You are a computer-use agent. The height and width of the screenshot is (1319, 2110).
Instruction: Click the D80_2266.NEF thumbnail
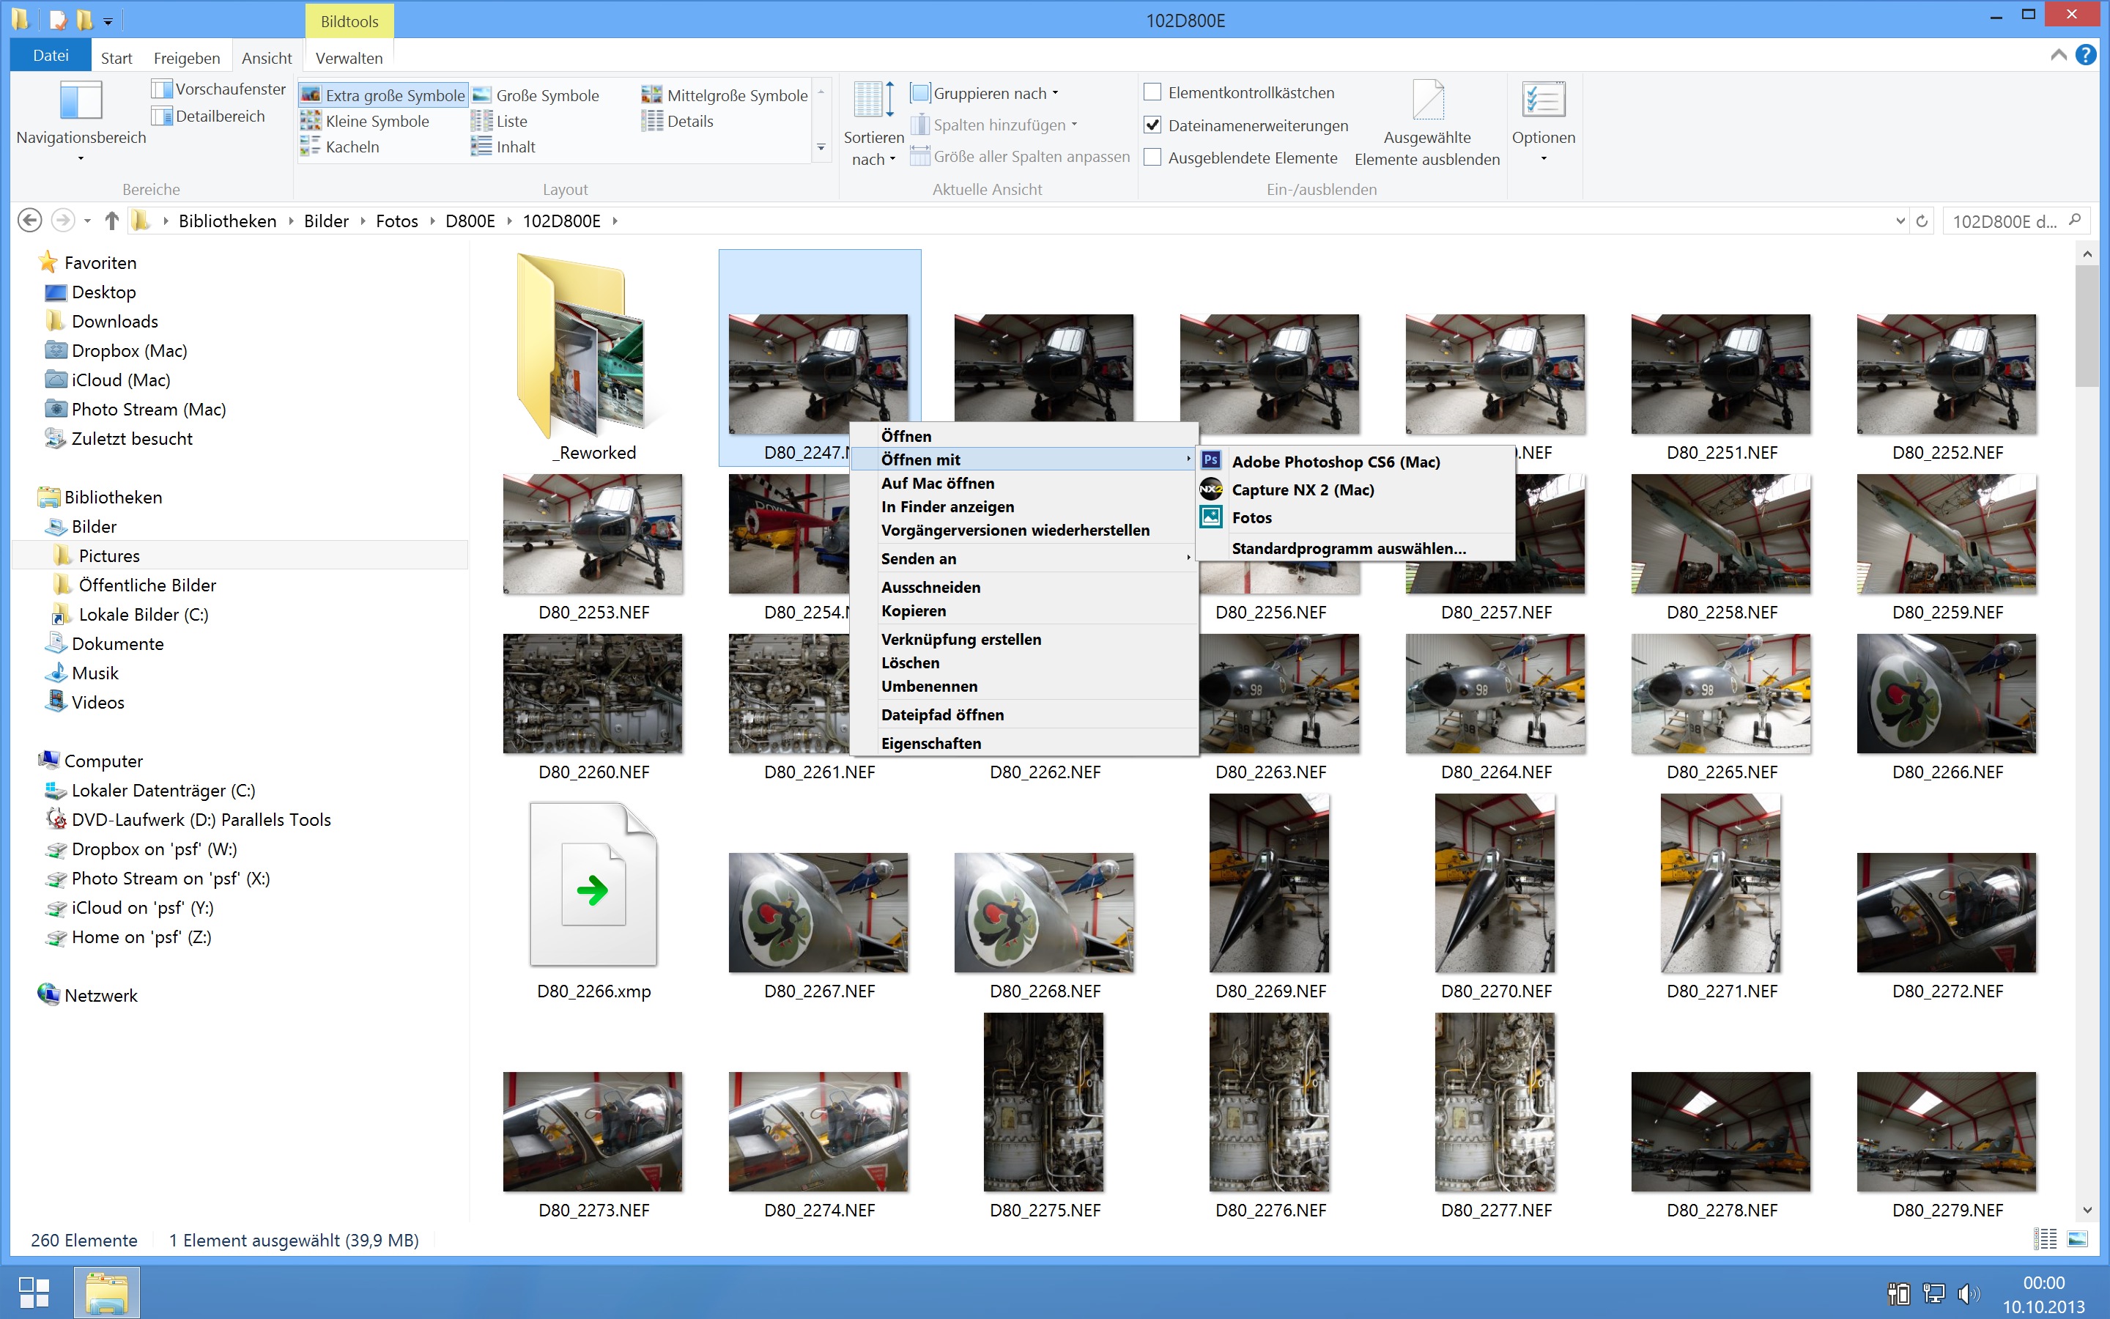[1946, 695]
